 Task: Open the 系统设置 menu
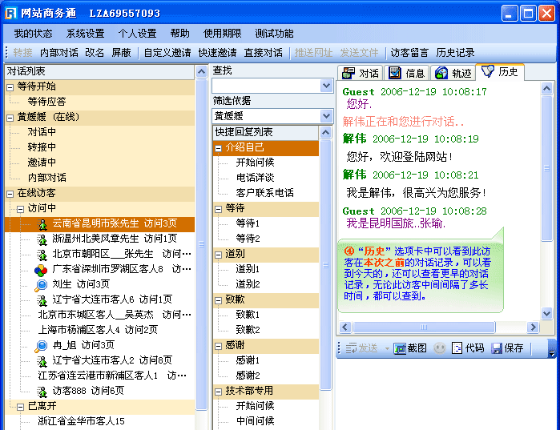coord(85,34)
